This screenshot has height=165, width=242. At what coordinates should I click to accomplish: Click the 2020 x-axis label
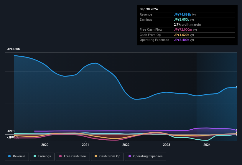[x=45, y=145]
